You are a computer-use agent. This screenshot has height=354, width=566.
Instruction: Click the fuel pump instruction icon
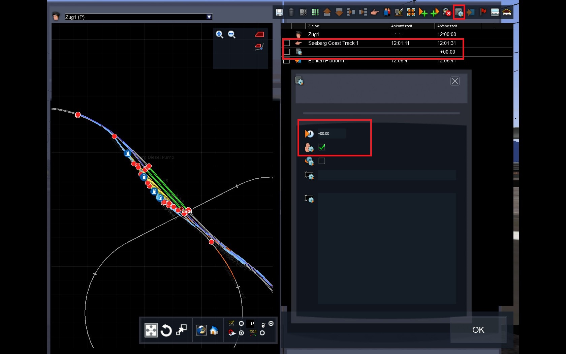pos(399,12)
